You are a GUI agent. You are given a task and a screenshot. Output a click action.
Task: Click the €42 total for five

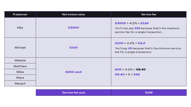point(137,74)
